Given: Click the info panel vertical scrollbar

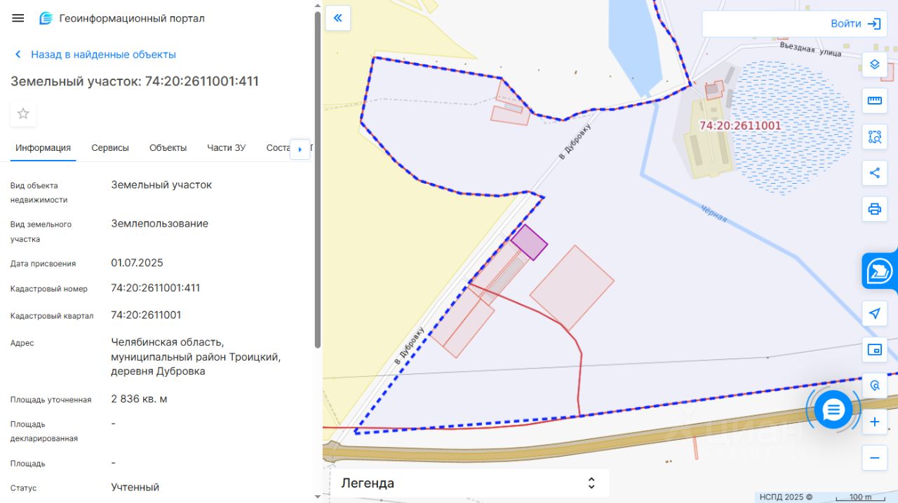Looking at the screenshot, I should (x=318, y=179).
